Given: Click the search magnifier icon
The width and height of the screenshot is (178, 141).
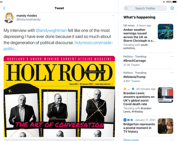Looking at the screenshot, I should (126, 8).
